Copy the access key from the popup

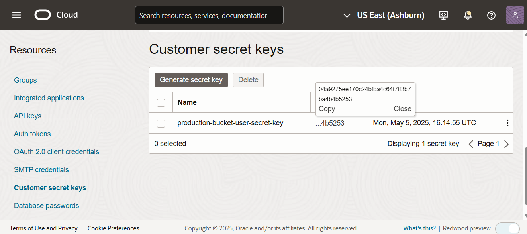[x=327, y=109]
